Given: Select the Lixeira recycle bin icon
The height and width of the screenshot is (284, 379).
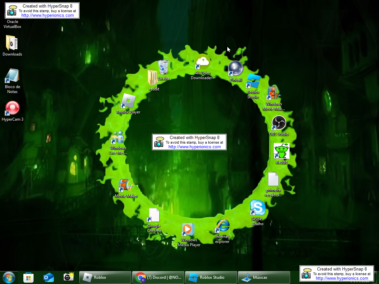Looking at the screenshot, I should point(164,67).
